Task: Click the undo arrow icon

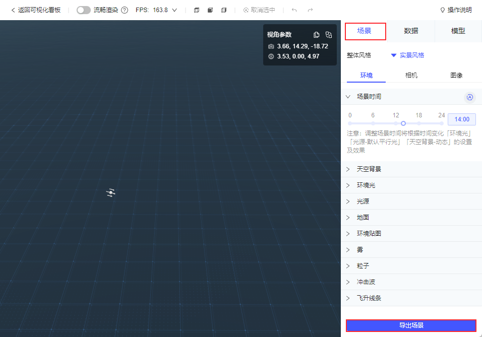Action: (x=294, y=10)
